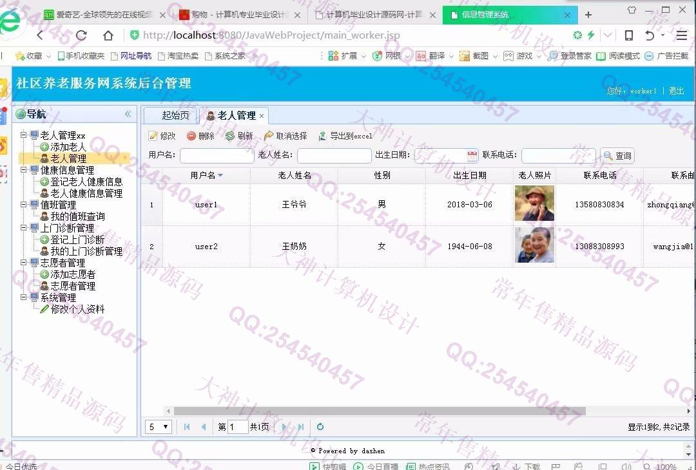The height and width of the screenshot is (470, 696).
Task: Click the photo of 王奶奶
Action: tap(534, 245)
